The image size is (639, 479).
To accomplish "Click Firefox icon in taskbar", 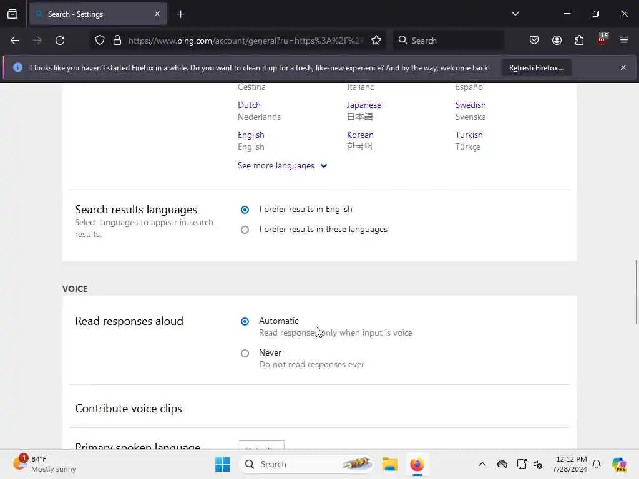I will click(x=417, y=464).
